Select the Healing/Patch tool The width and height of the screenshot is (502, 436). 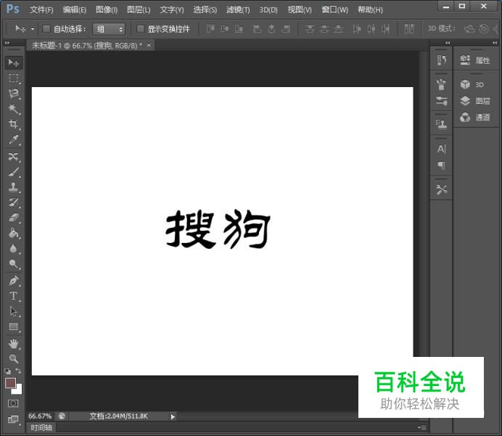14,157
